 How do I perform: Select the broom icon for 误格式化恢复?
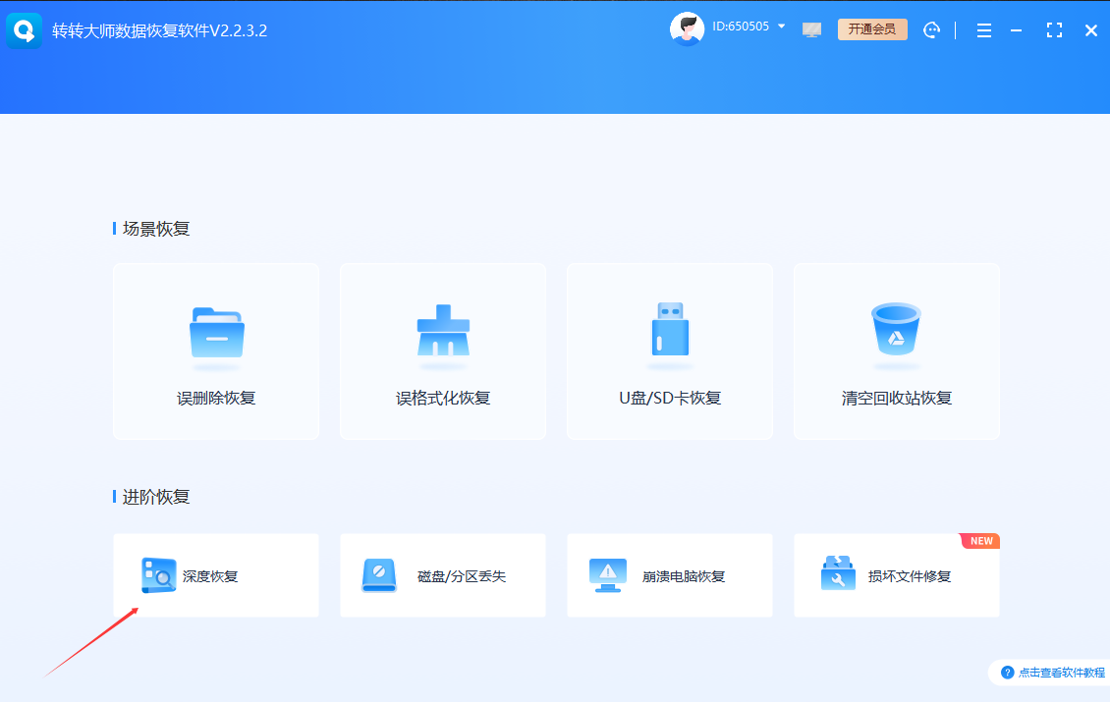click(x=442, y=332)
